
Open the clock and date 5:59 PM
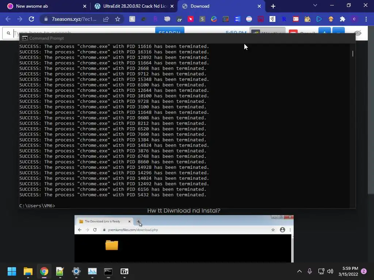pos(348,271)
